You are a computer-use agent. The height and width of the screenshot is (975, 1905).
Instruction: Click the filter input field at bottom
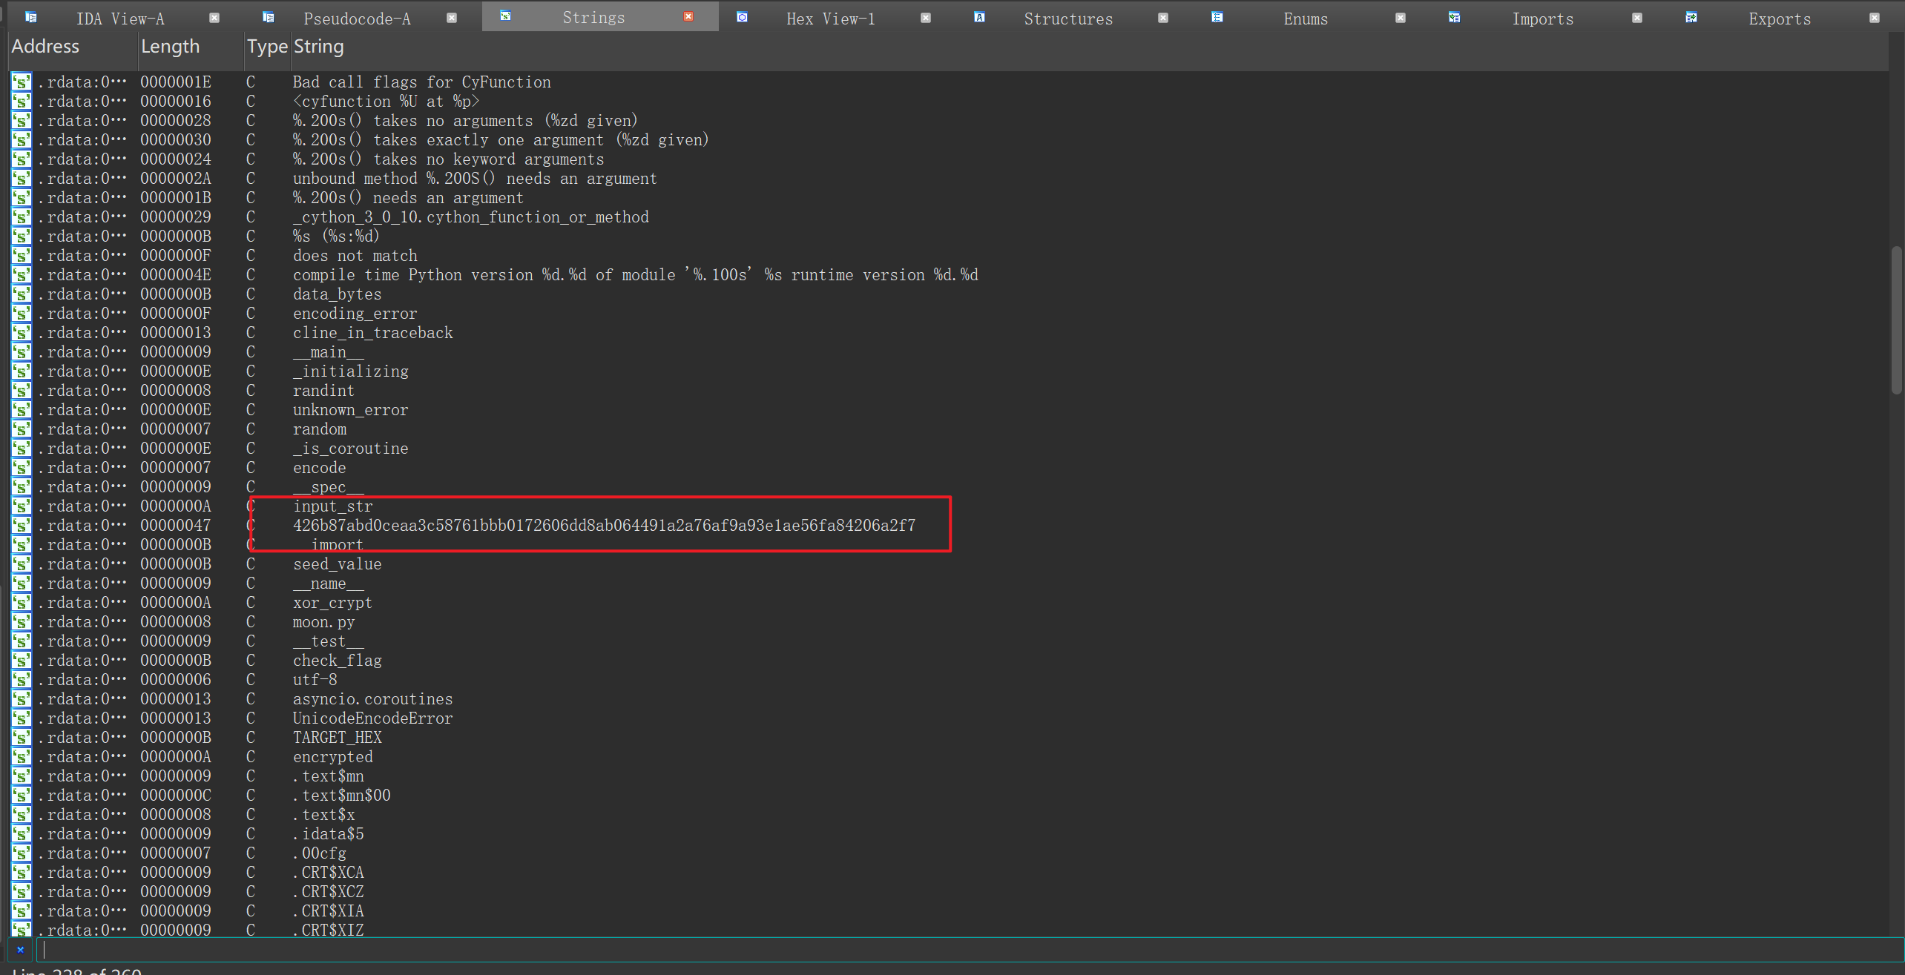click(964, 950)
